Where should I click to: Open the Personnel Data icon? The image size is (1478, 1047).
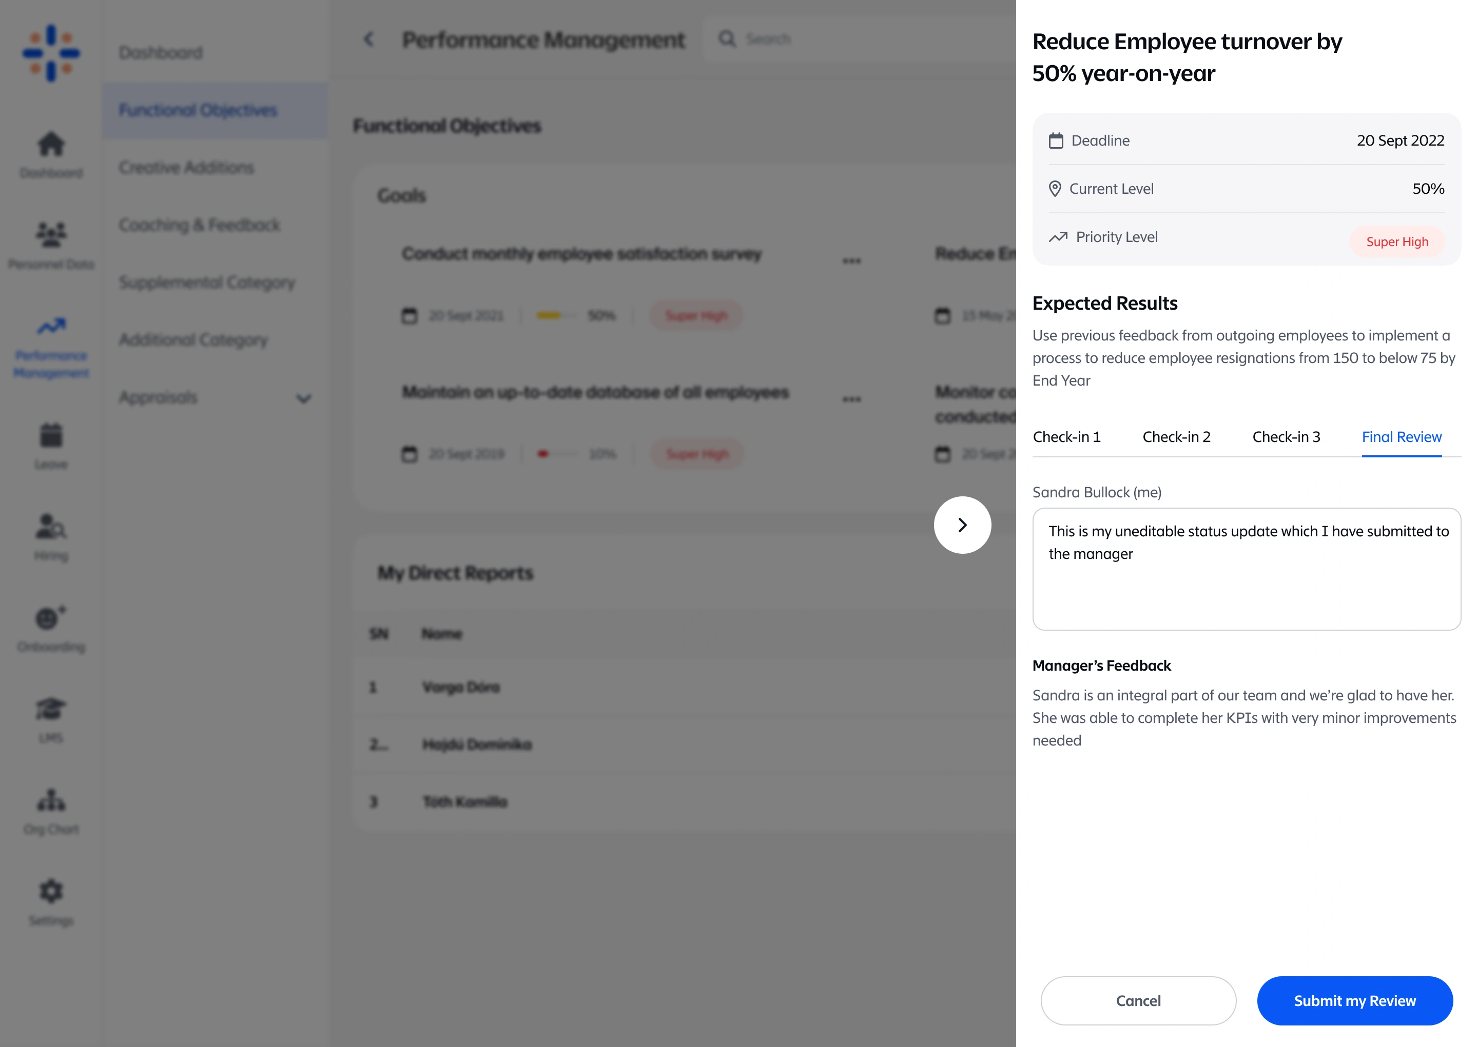click(51, 235)
